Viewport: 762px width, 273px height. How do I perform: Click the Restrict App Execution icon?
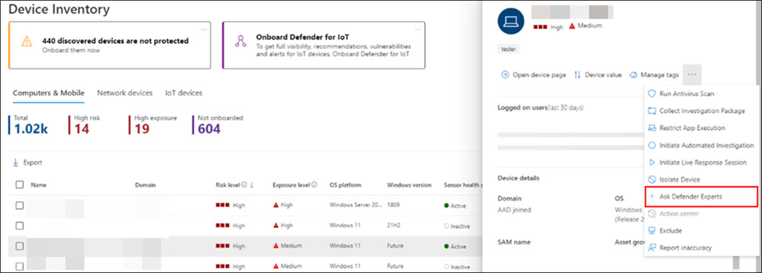[x=652, y=128]
